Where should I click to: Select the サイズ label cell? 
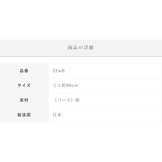[x=24, y=86]
